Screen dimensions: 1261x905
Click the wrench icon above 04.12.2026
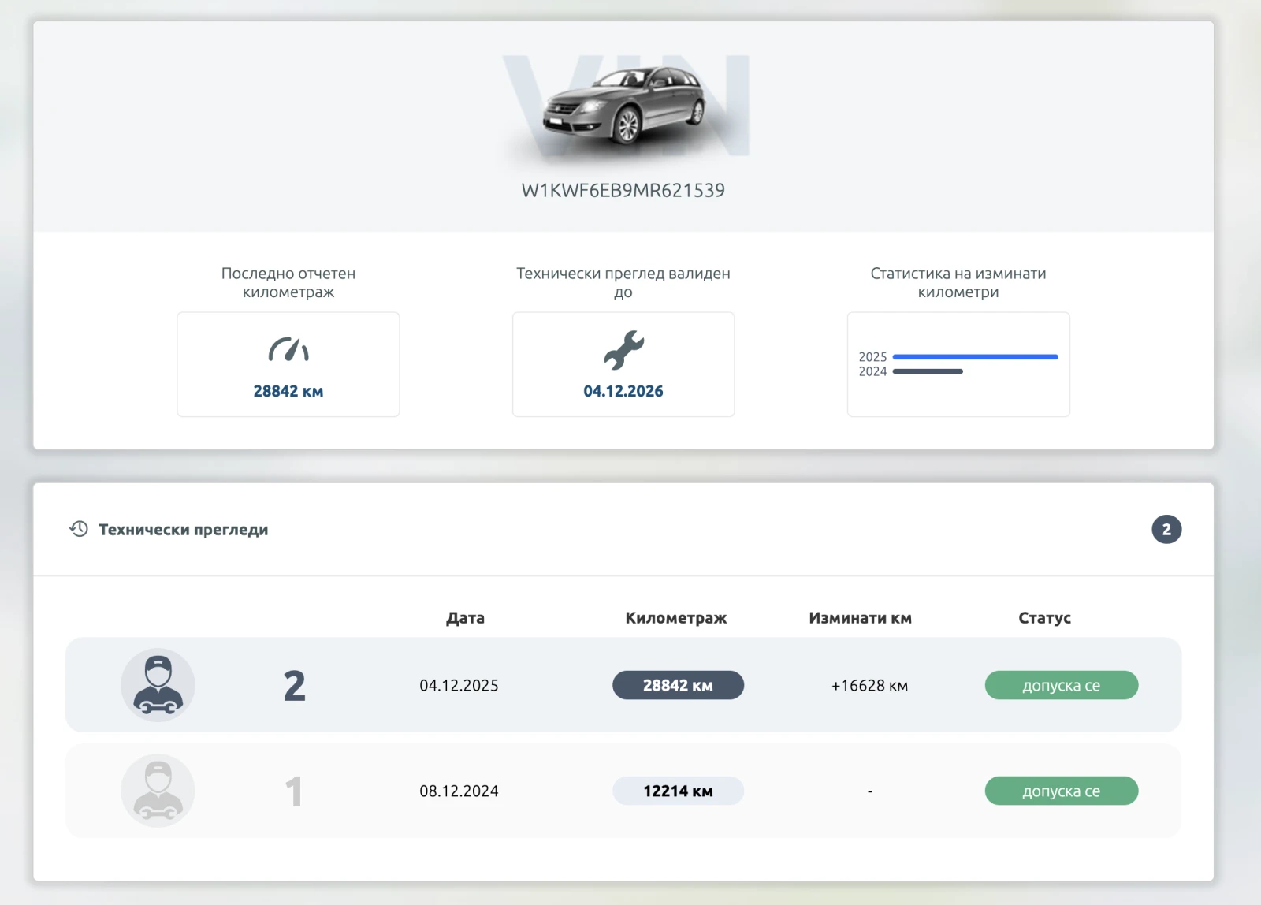(x=623, y=350)
